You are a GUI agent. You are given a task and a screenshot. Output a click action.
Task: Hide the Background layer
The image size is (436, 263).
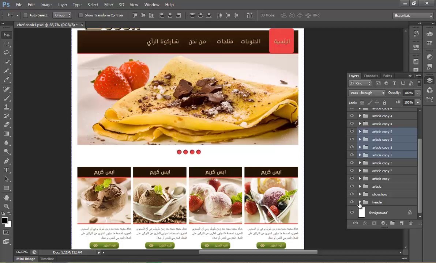click(x=352, y=213)
